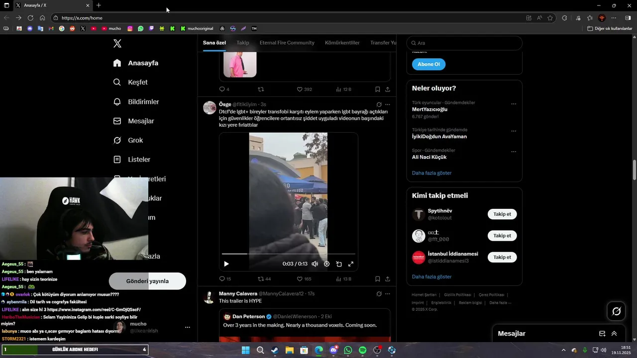Open more options for the MertYazıcıoğlu trend
Screen dimensions: 637x358
[514, 104]
